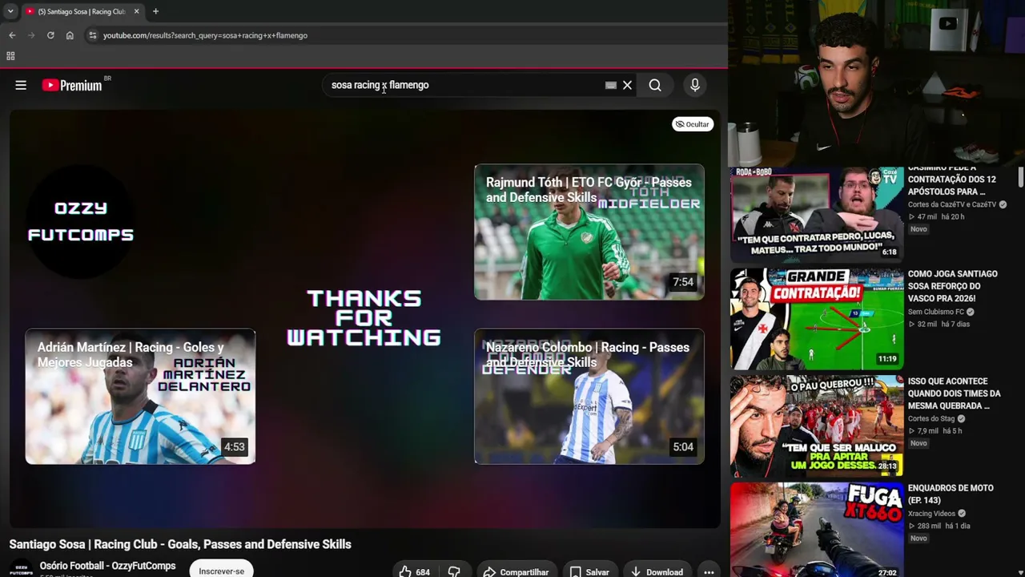Open title 'ENQUADROS DE MOTO (EP. 143)'
1025x577 pixels.
(x=951, y=494)
